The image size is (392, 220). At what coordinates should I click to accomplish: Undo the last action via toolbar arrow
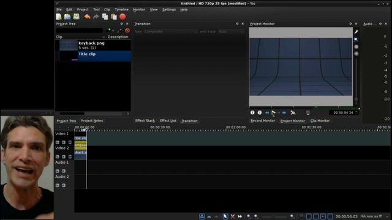[87, 16]
